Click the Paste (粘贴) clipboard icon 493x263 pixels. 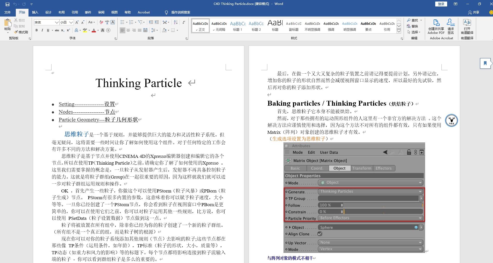pos(8,23)
